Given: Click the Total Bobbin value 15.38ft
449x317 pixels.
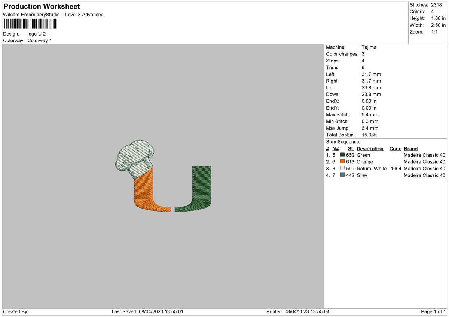Looking at the screenshot, I should 370,135.
